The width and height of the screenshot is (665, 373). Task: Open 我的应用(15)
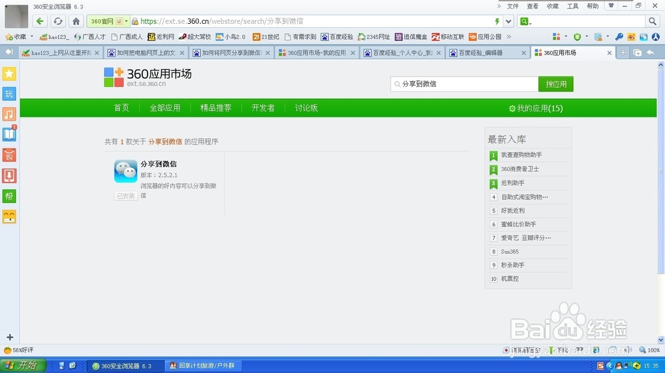click(x=535, y=108)
